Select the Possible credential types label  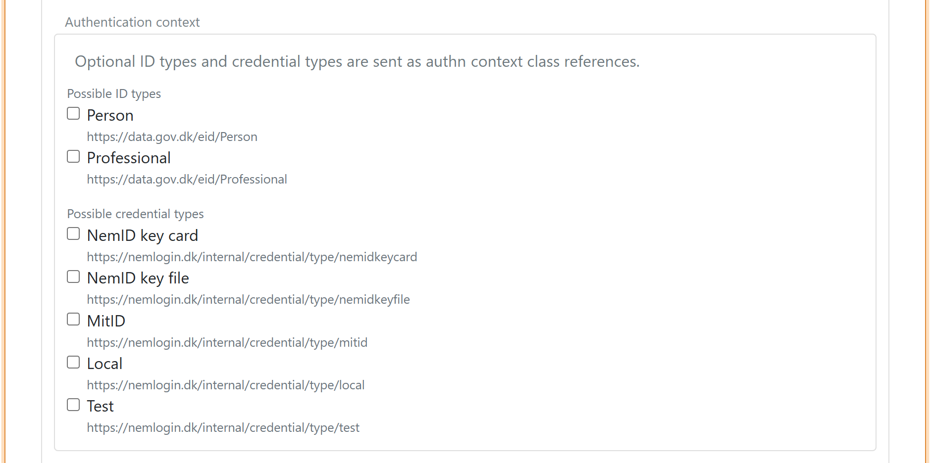point(135,214)
